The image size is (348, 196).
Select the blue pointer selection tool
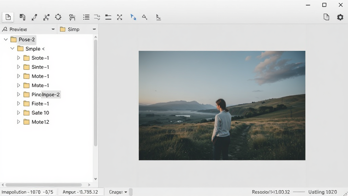[x=133, y=17]
